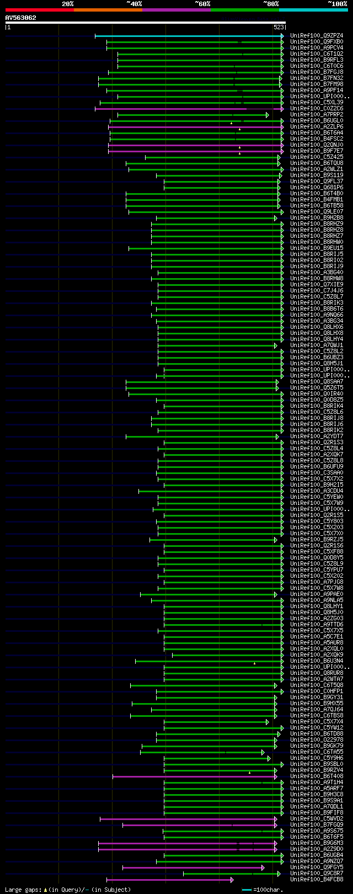Select hit label UniRef100_A9NQ66
The height and width of the screenshot is (894, 353).
click(317, 315)
